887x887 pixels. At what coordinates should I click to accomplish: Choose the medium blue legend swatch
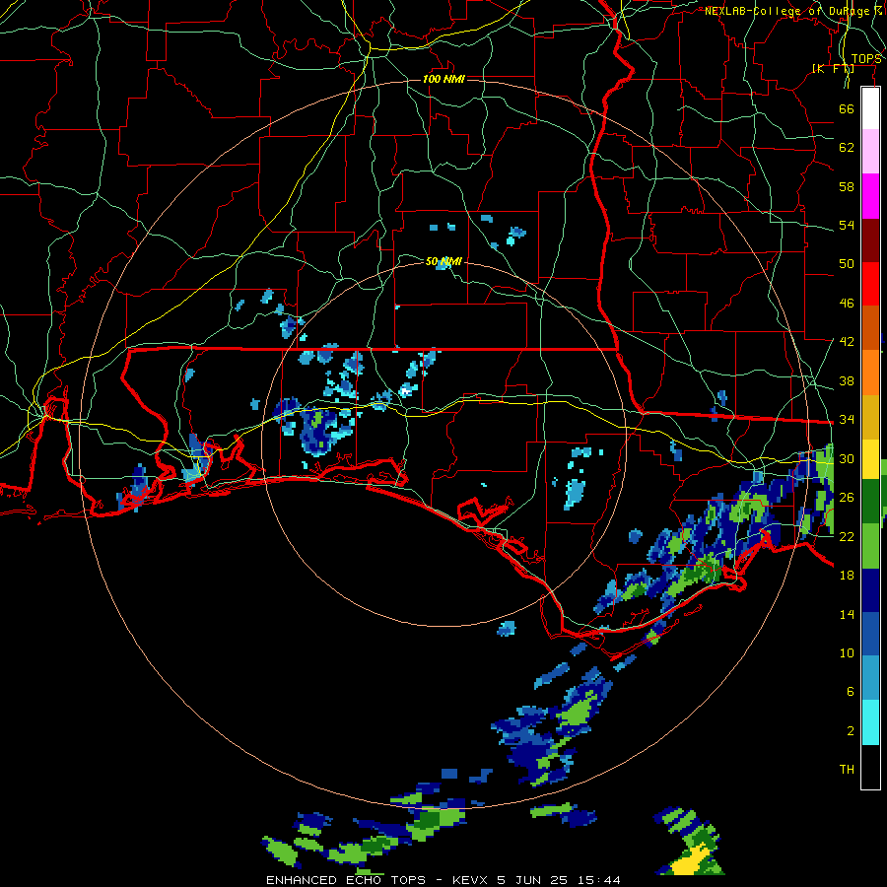[x=870, y=635]
